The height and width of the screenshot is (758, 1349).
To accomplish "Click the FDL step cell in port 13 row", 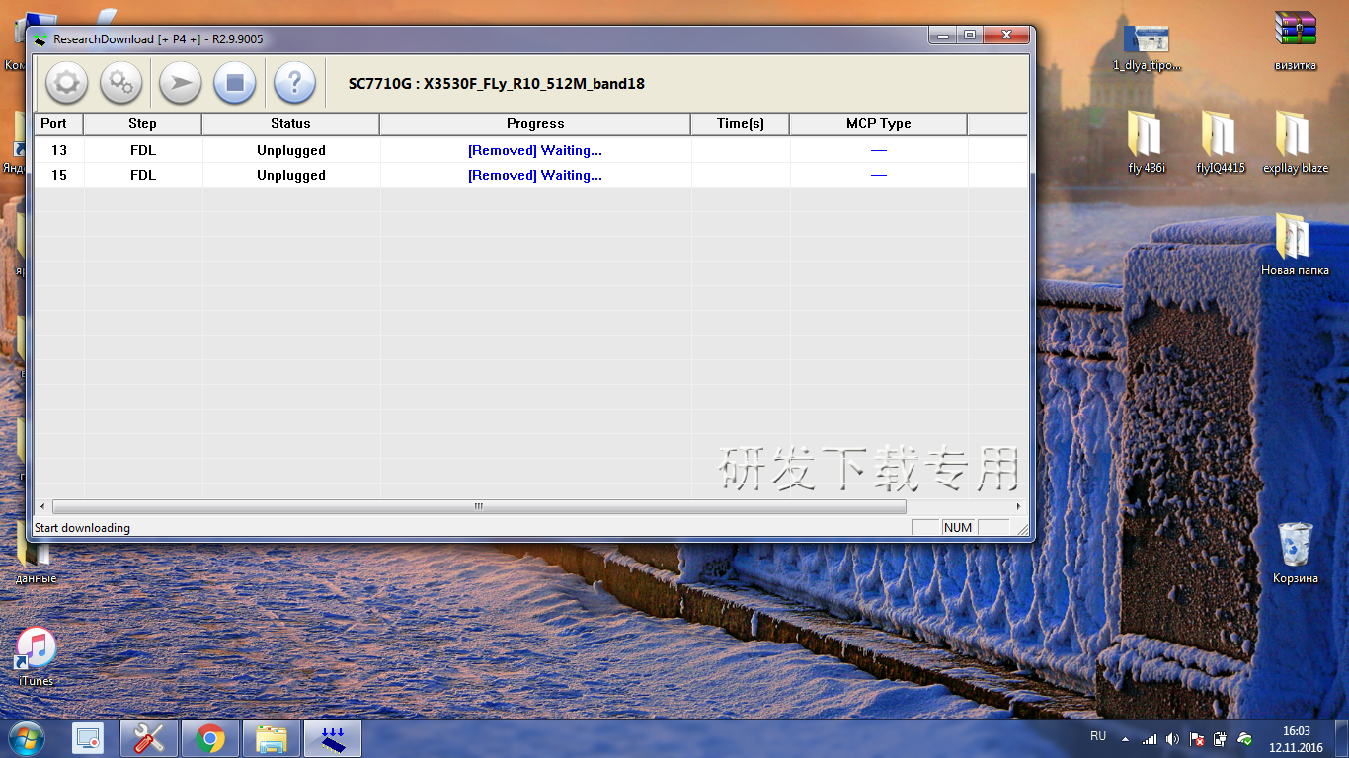I will click(x=143, y=150).
